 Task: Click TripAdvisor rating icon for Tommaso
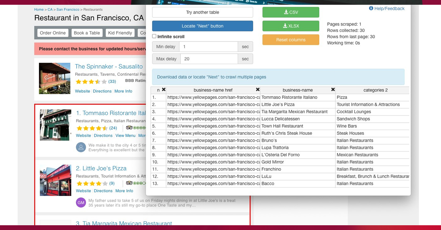click(136, 128)
